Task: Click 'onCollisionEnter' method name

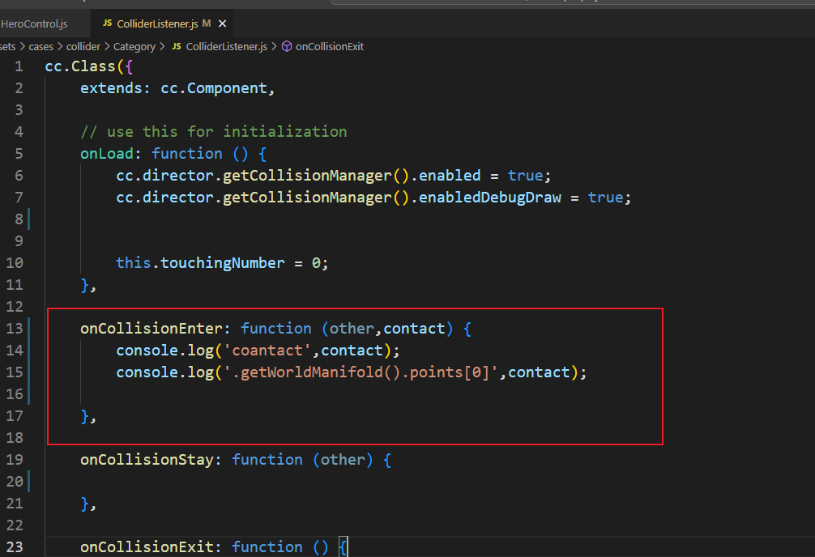Action: point(151,329)
